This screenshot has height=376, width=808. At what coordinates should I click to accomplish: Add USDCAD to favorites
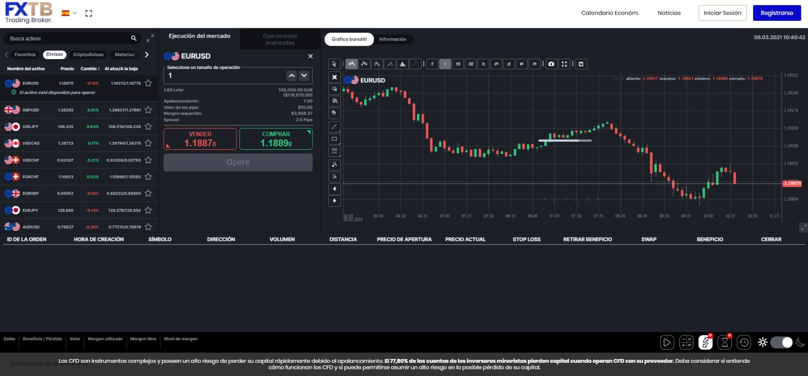tap(148, 143)
